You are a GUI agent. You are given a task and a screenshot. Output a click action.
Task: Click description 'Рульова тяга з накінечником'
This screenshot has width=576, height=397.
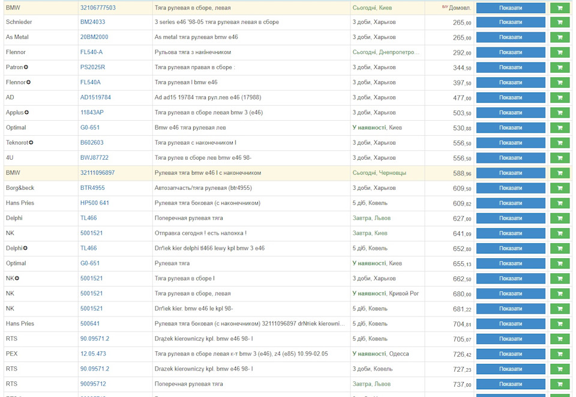point(193,52)
